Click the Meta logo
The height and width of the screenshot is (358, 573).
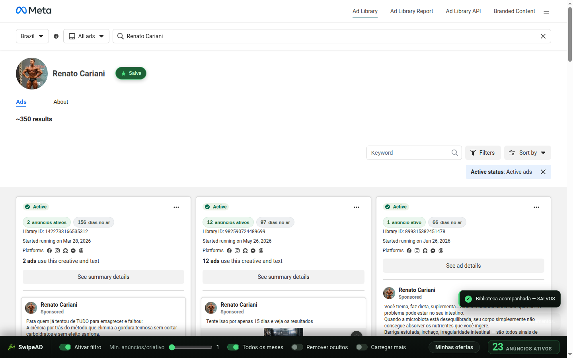[33, 10]
